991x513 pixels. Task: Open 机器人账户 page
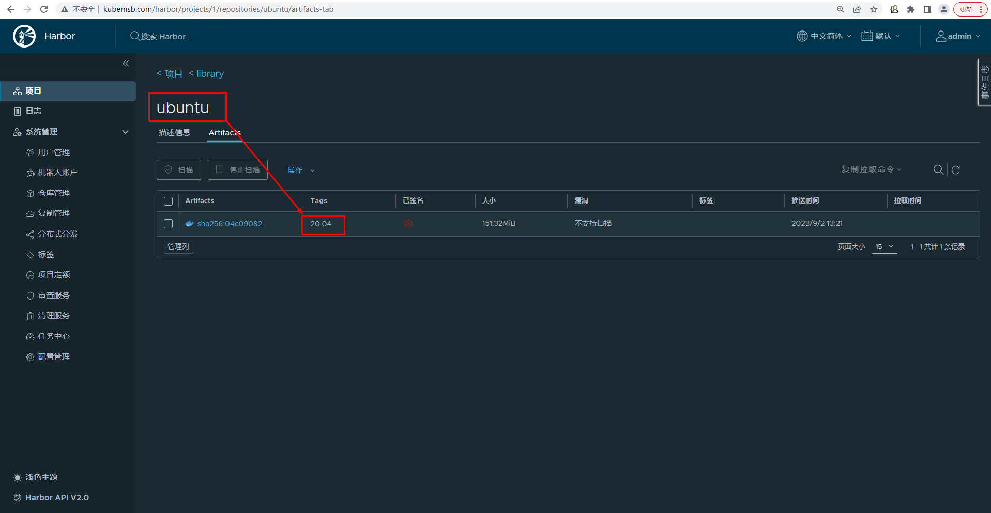57,173
